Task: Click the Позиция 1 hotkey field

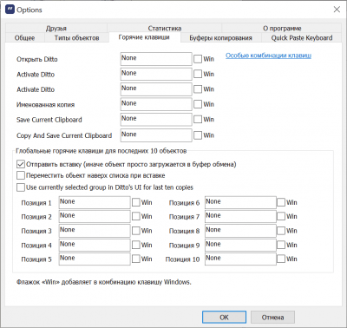Action: [x=95, y=202]
